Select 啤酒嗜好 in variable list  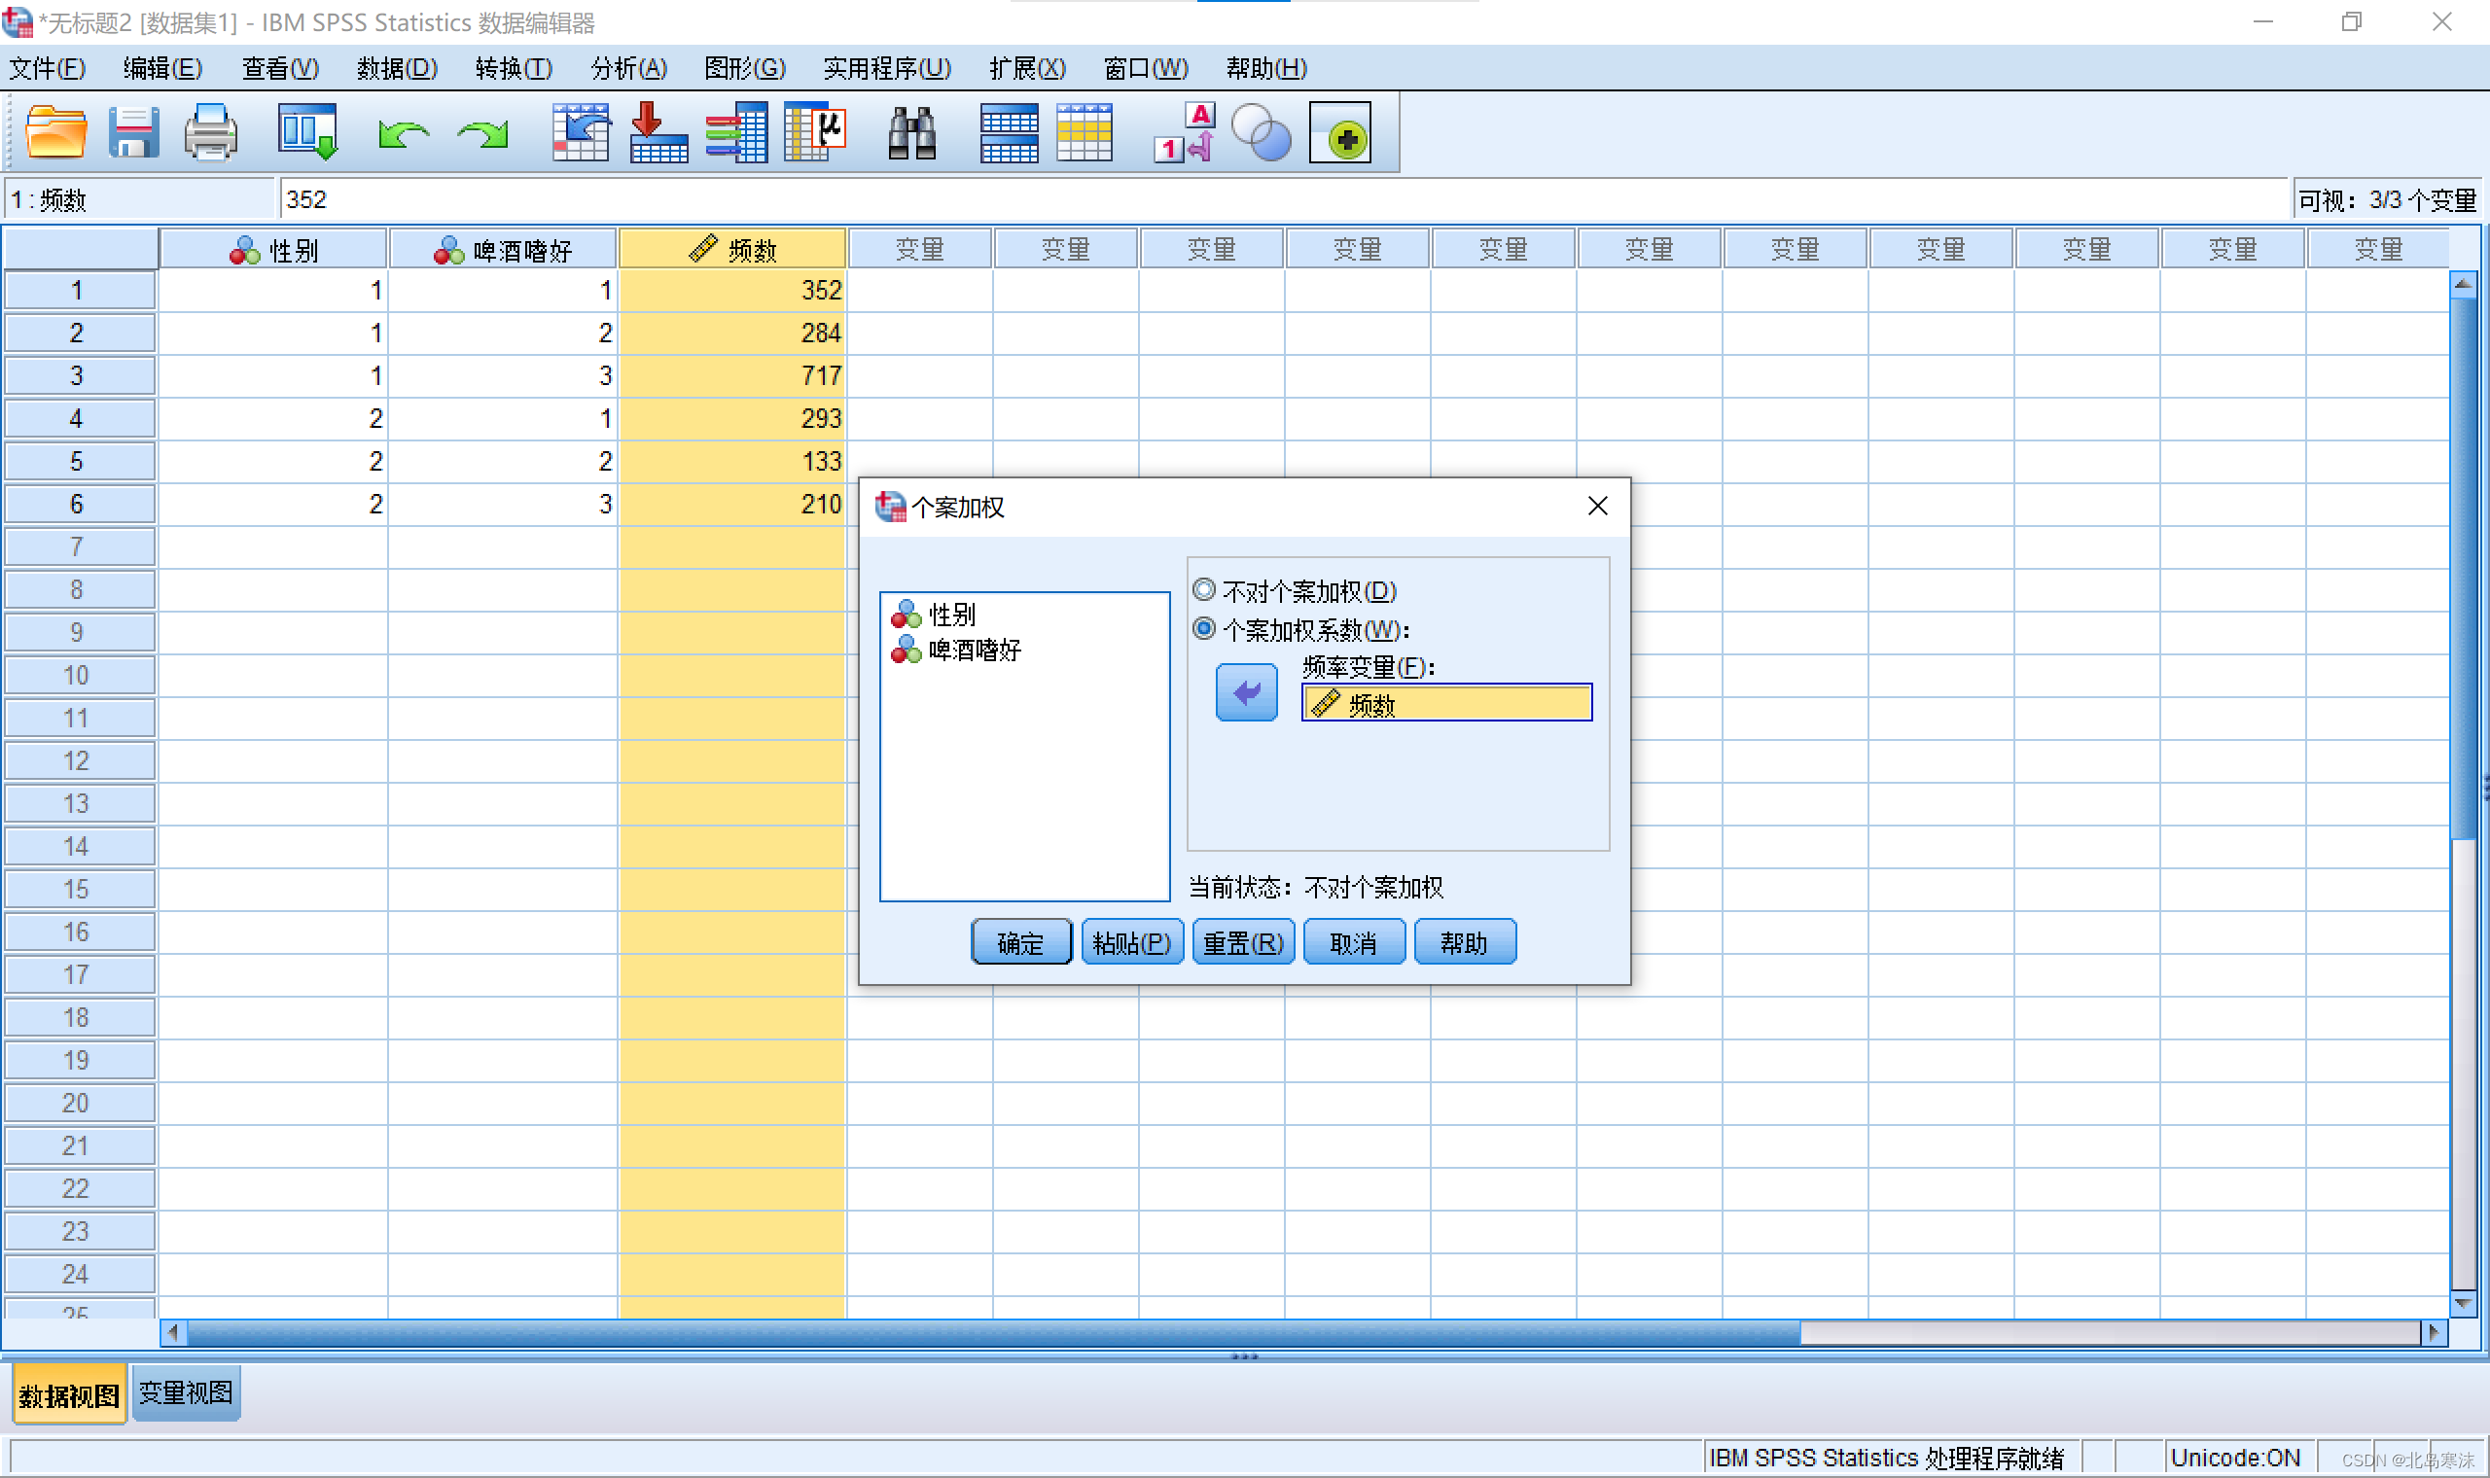coord(973,651)
